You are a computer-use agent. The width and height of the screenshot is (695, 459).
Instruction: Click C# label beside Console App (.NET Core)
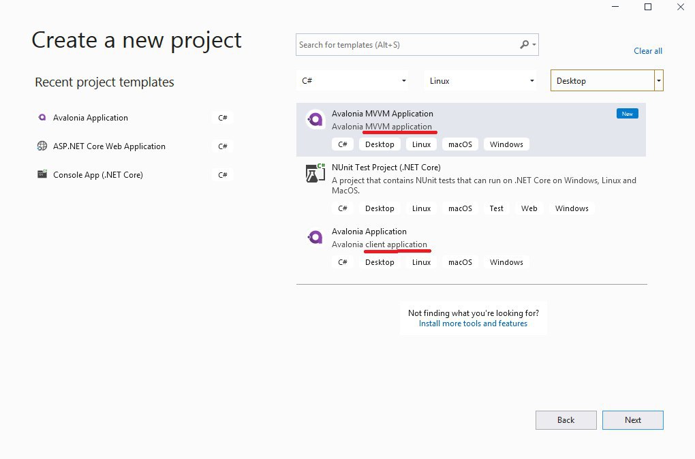[223, 175]
